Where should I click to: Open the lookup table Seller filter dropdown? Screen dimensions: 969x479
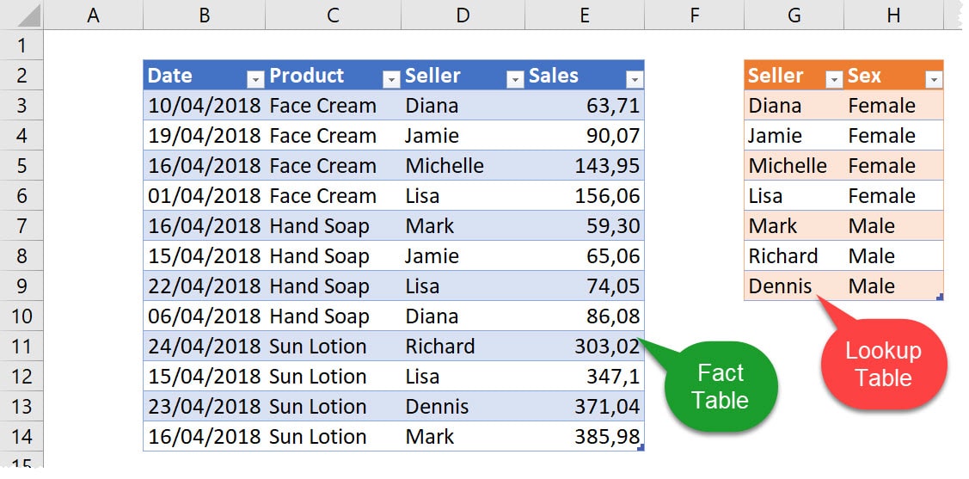(x=834, y=79)
